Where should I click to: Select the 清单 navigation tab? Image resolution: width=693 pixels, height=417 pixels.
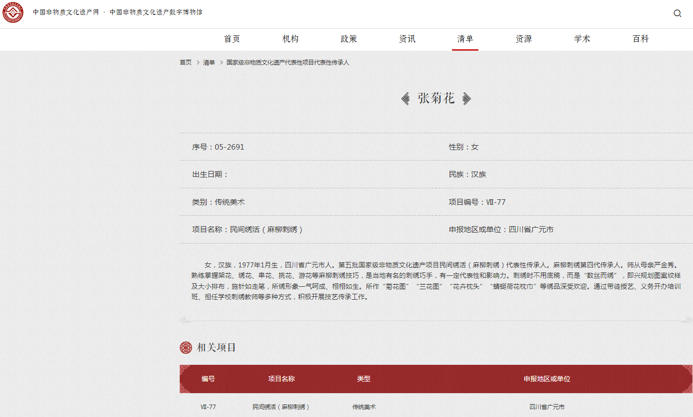[x=465, y=39]
